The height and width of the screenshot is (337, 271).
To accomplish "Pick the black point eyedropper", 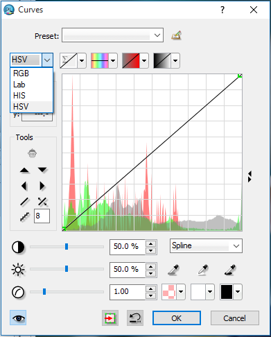I will coord(230,270).
